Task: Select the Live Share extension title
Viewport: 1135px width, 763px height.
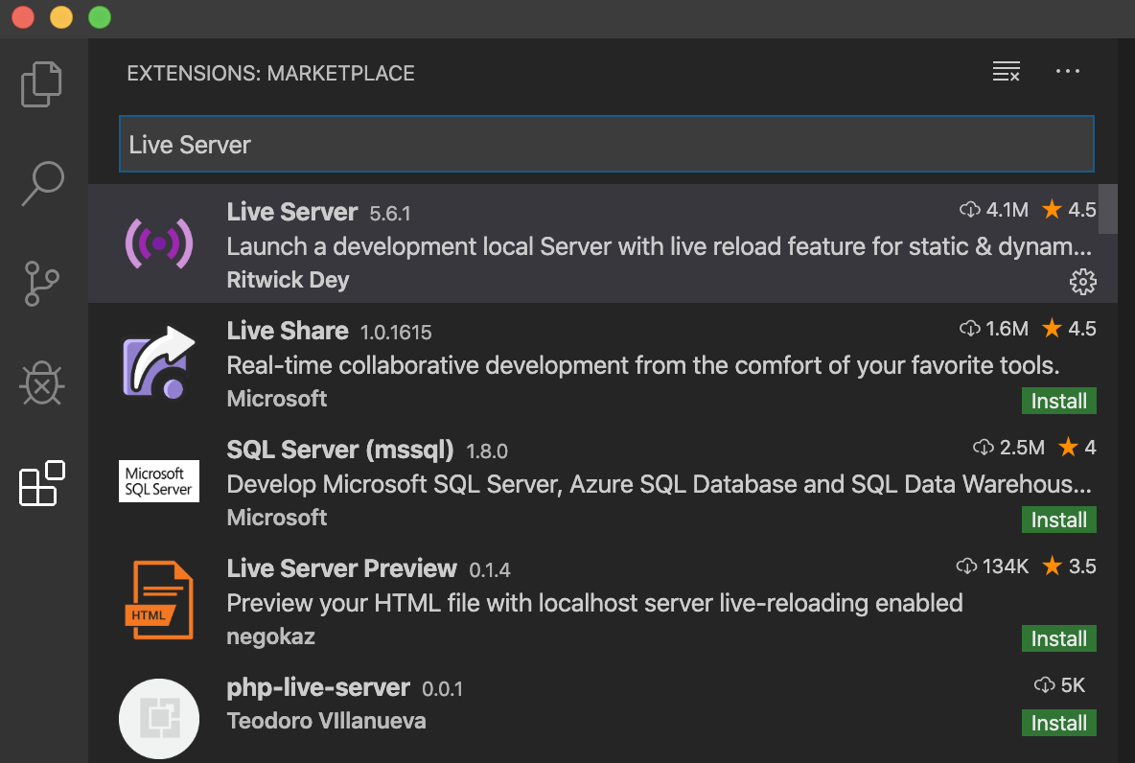Action: (x=288, y=330)
